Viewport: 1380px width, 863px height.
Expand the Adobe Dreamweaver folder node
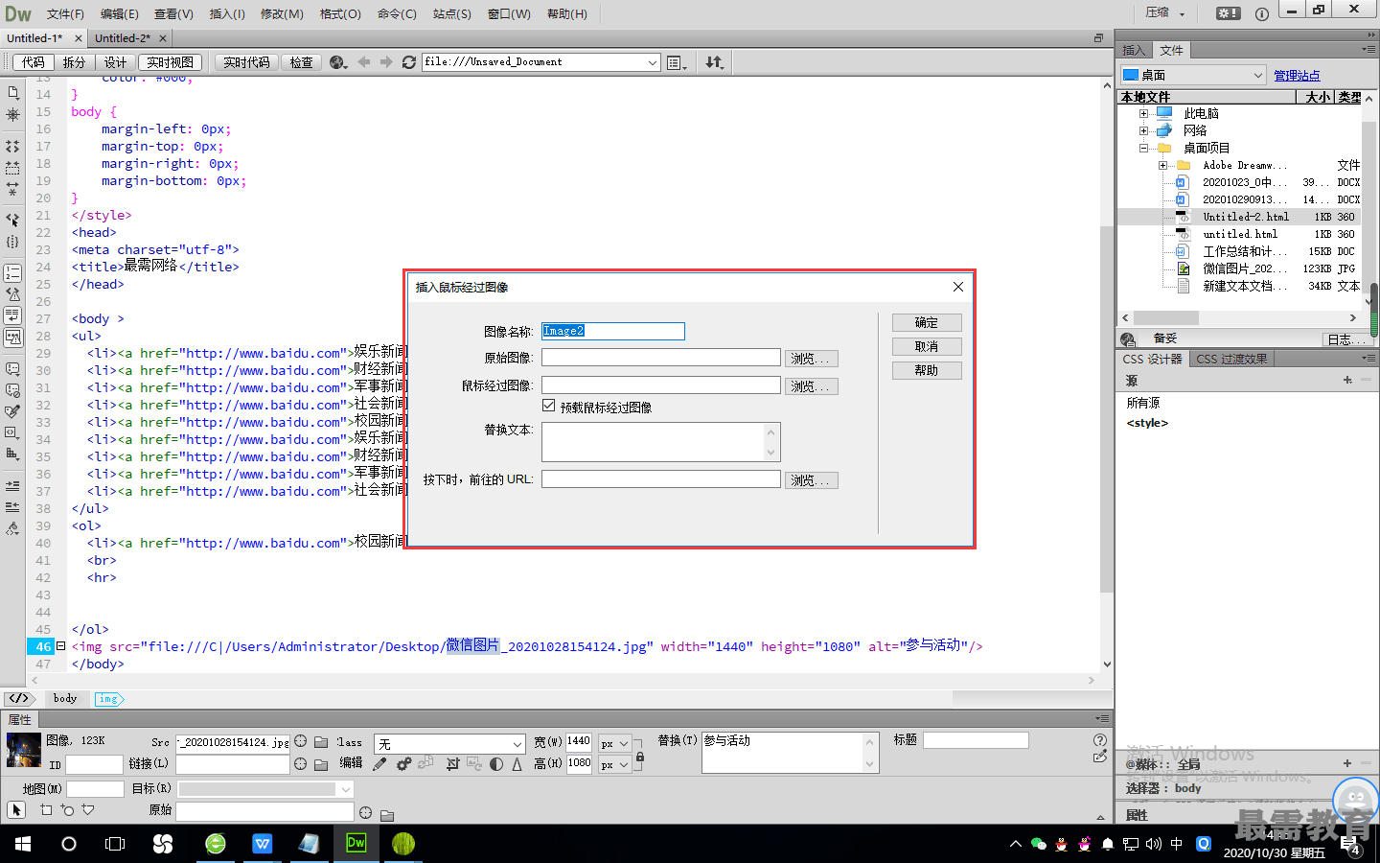(x=1162, y=165)
